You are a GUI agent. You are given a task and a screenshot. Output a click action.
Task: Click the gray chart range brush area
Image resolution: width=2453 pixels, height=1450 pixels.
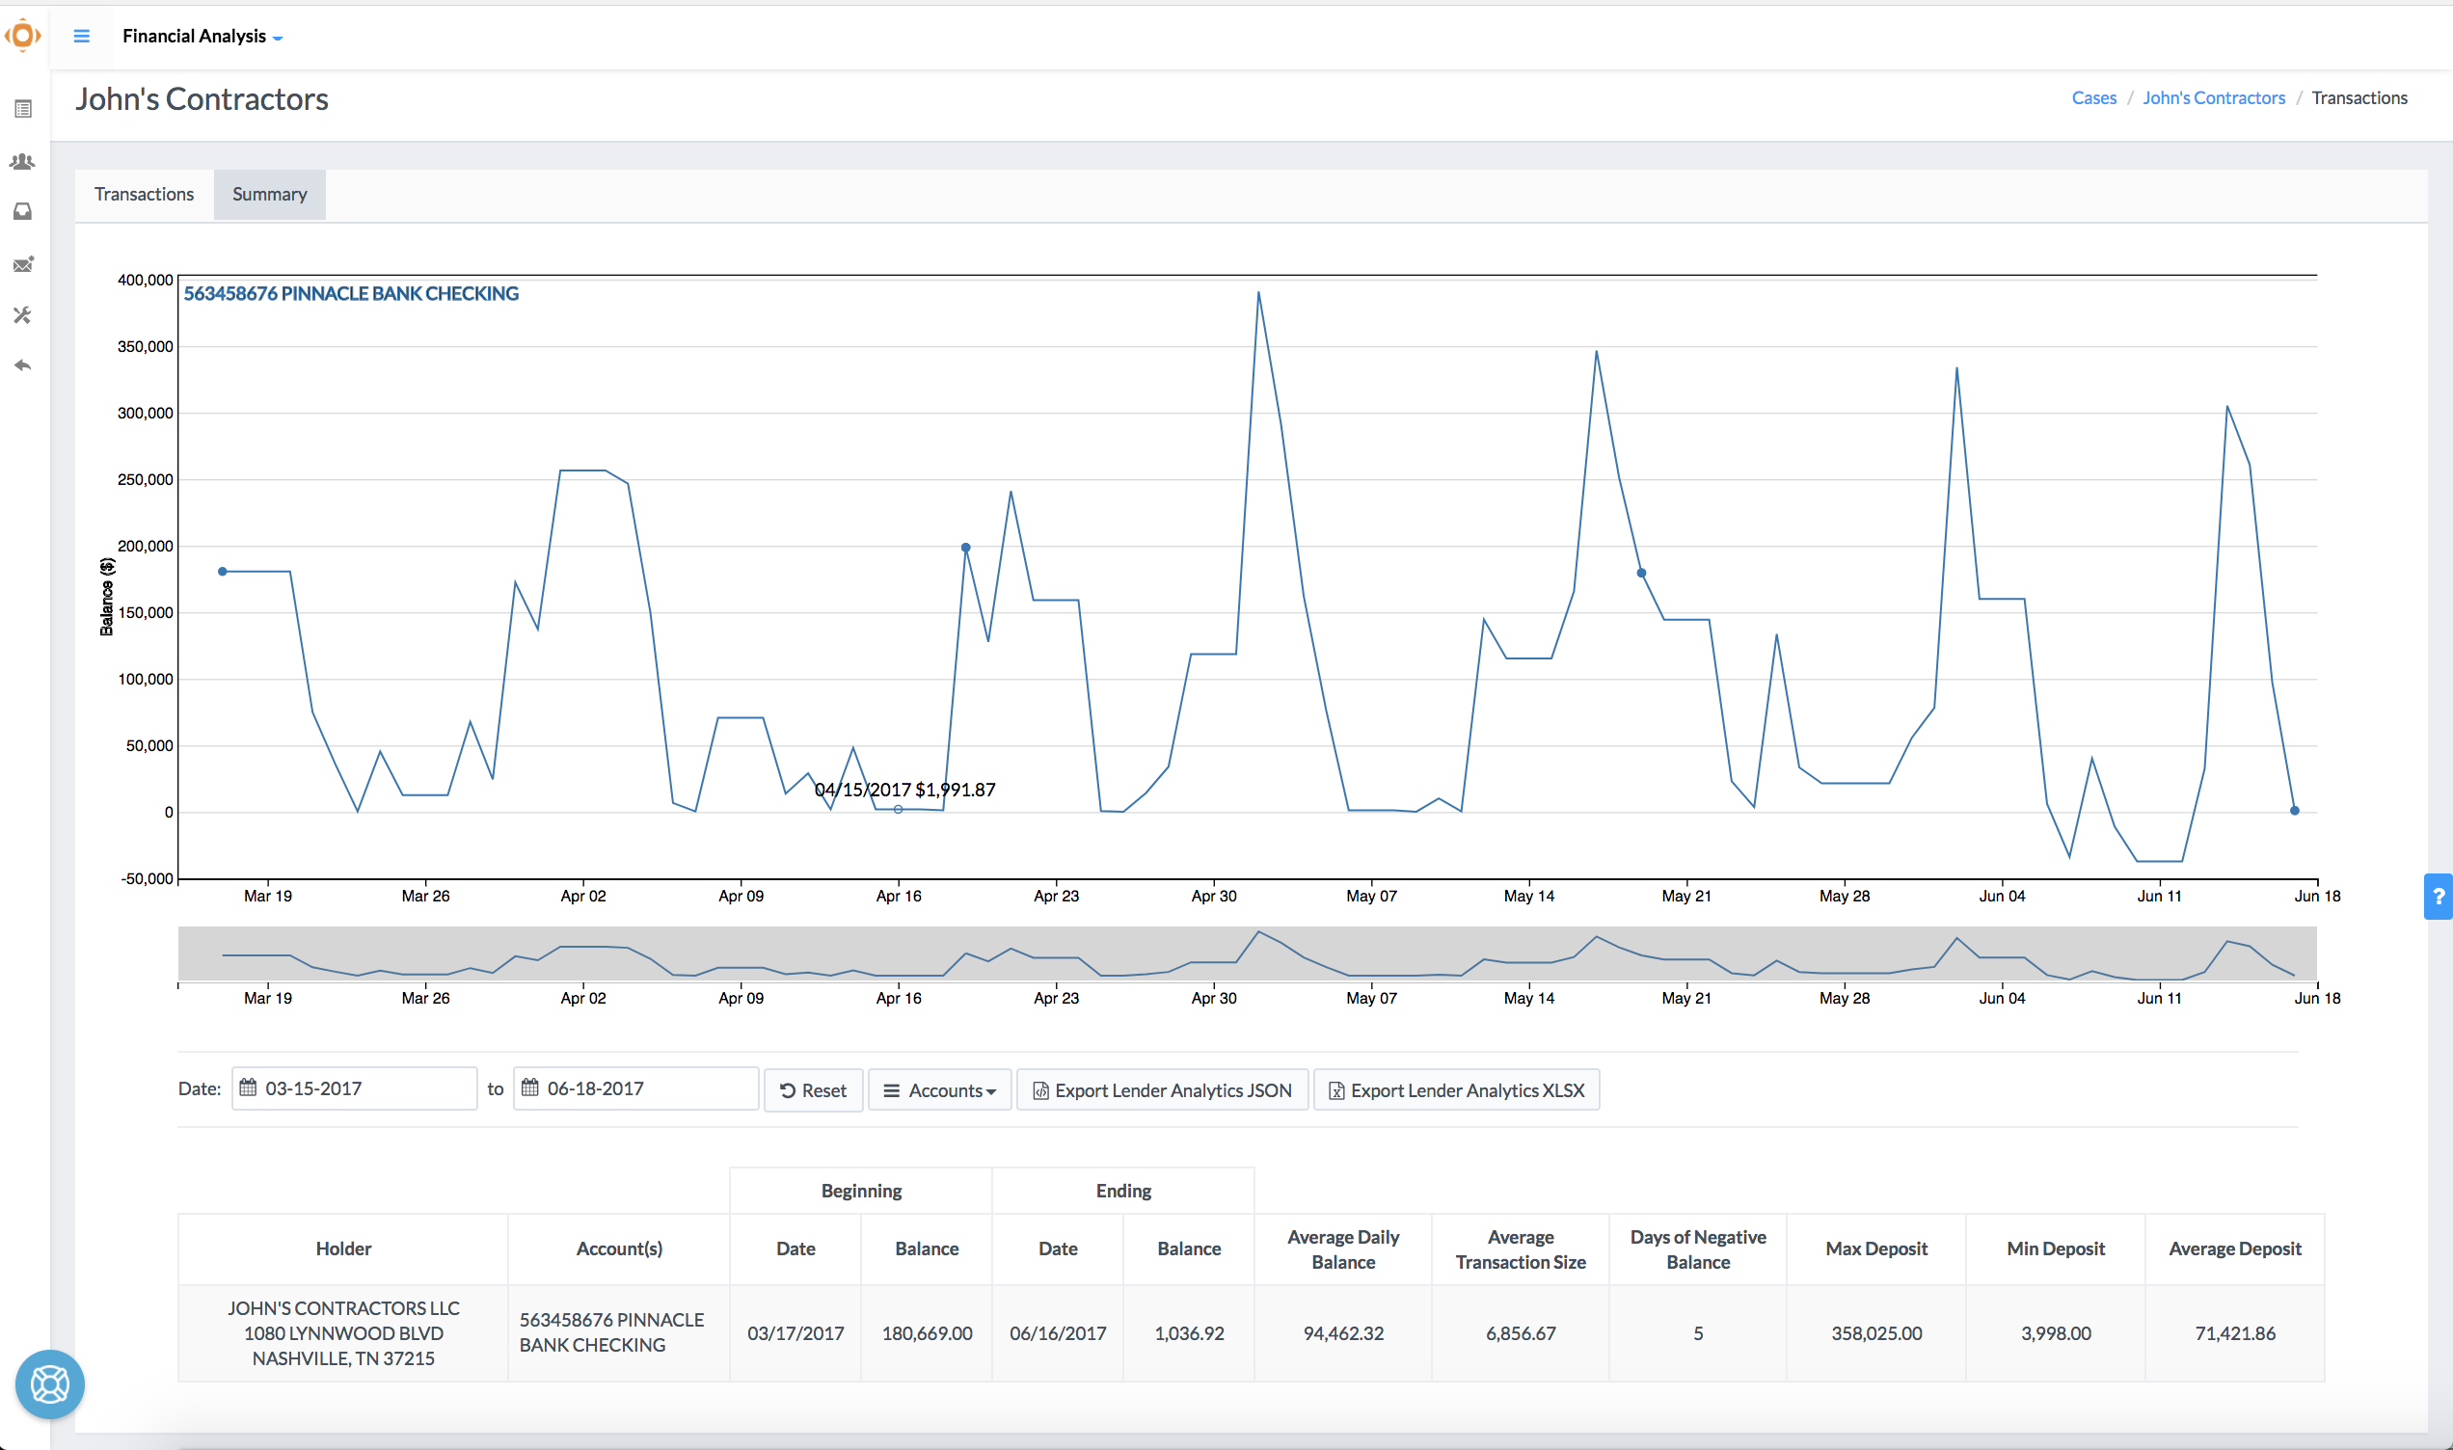click(x=1247, y=953)
